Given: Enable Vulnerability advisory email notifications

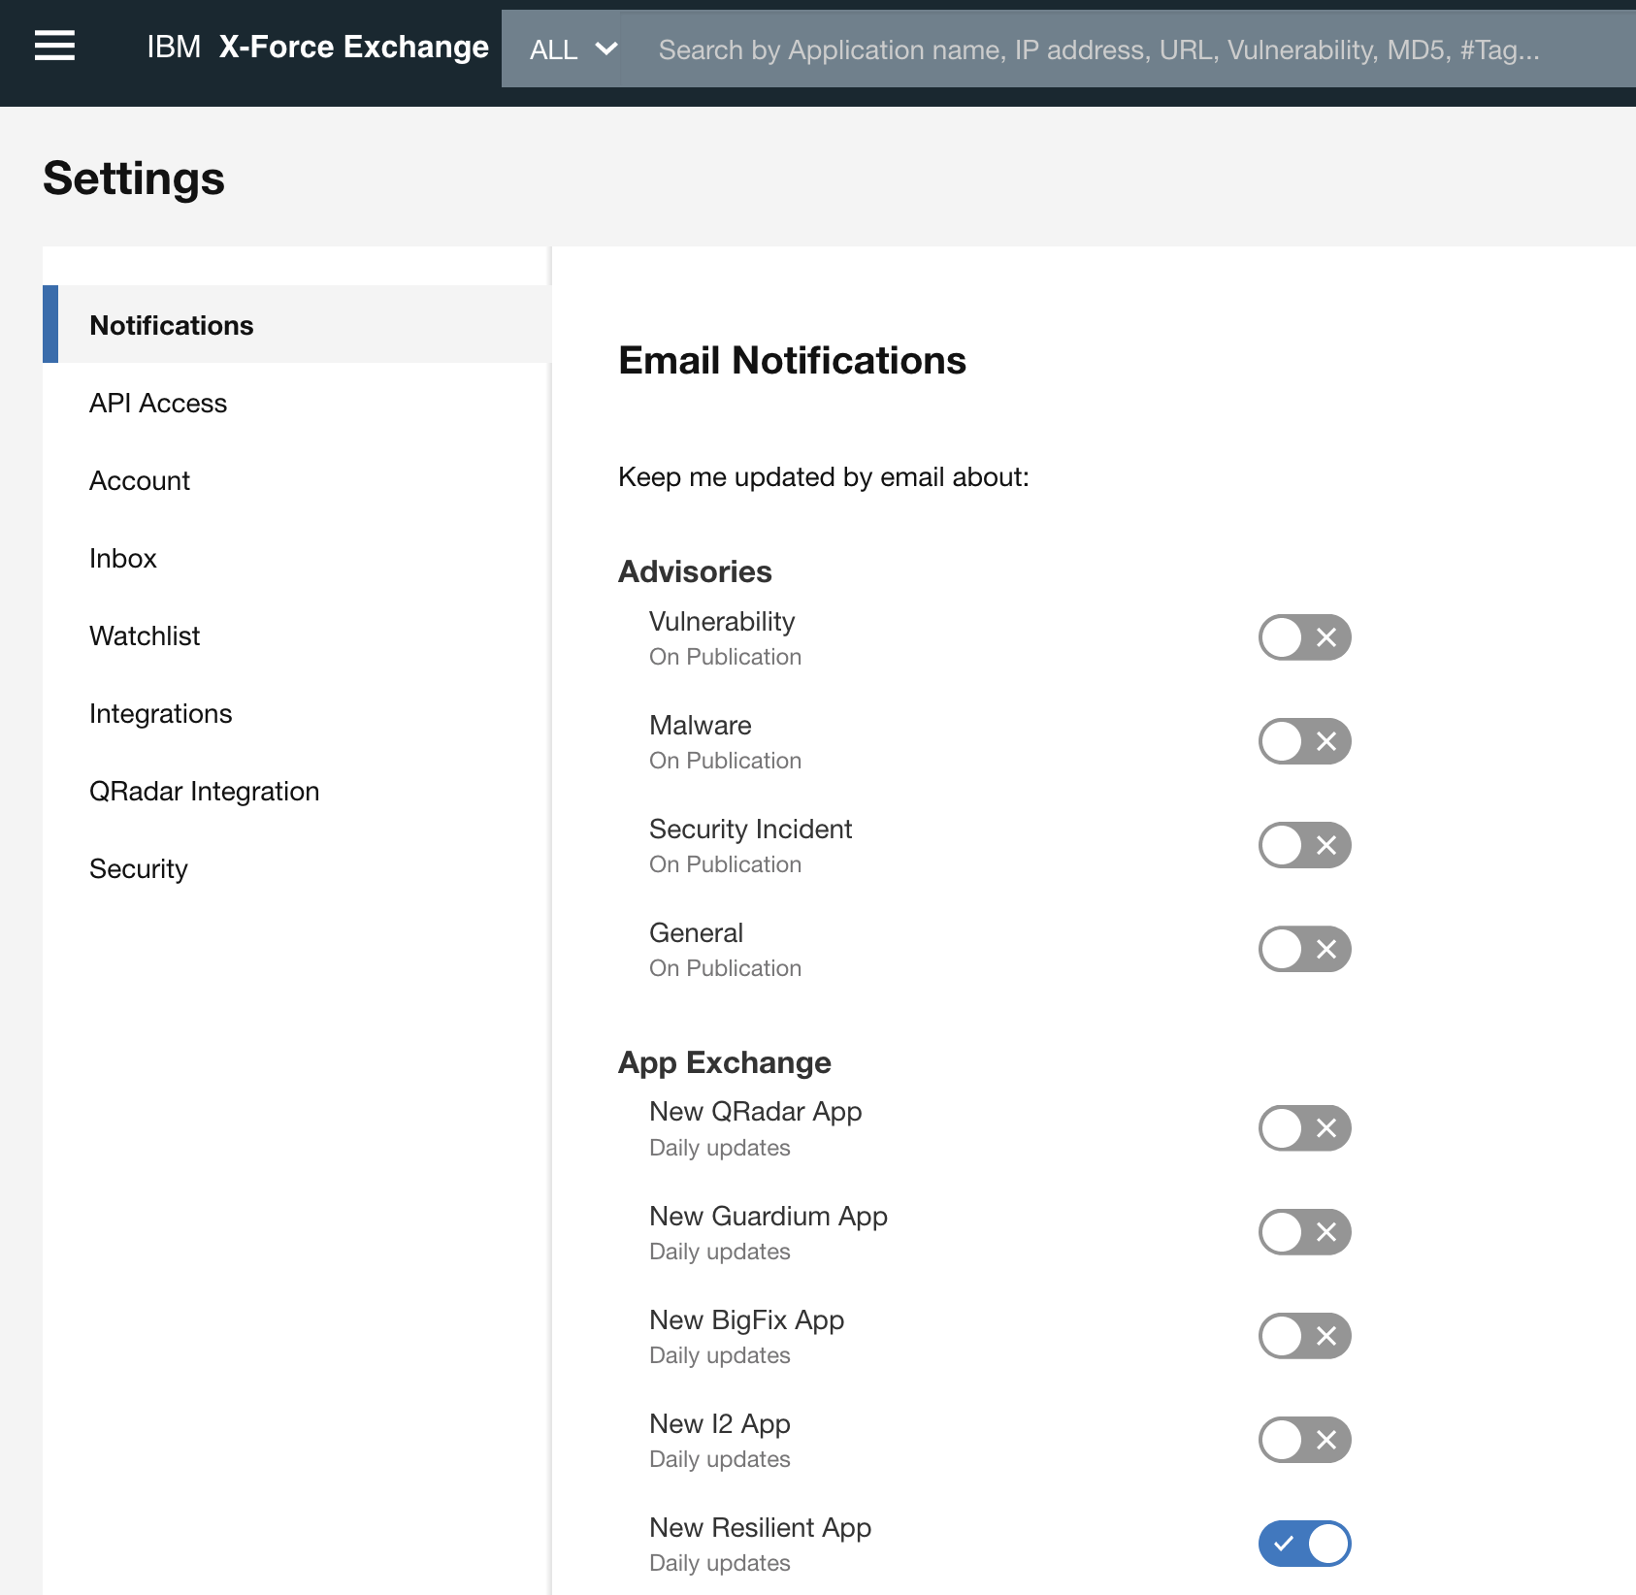Looking at the screenshot, I should (x=1304, y=637).
